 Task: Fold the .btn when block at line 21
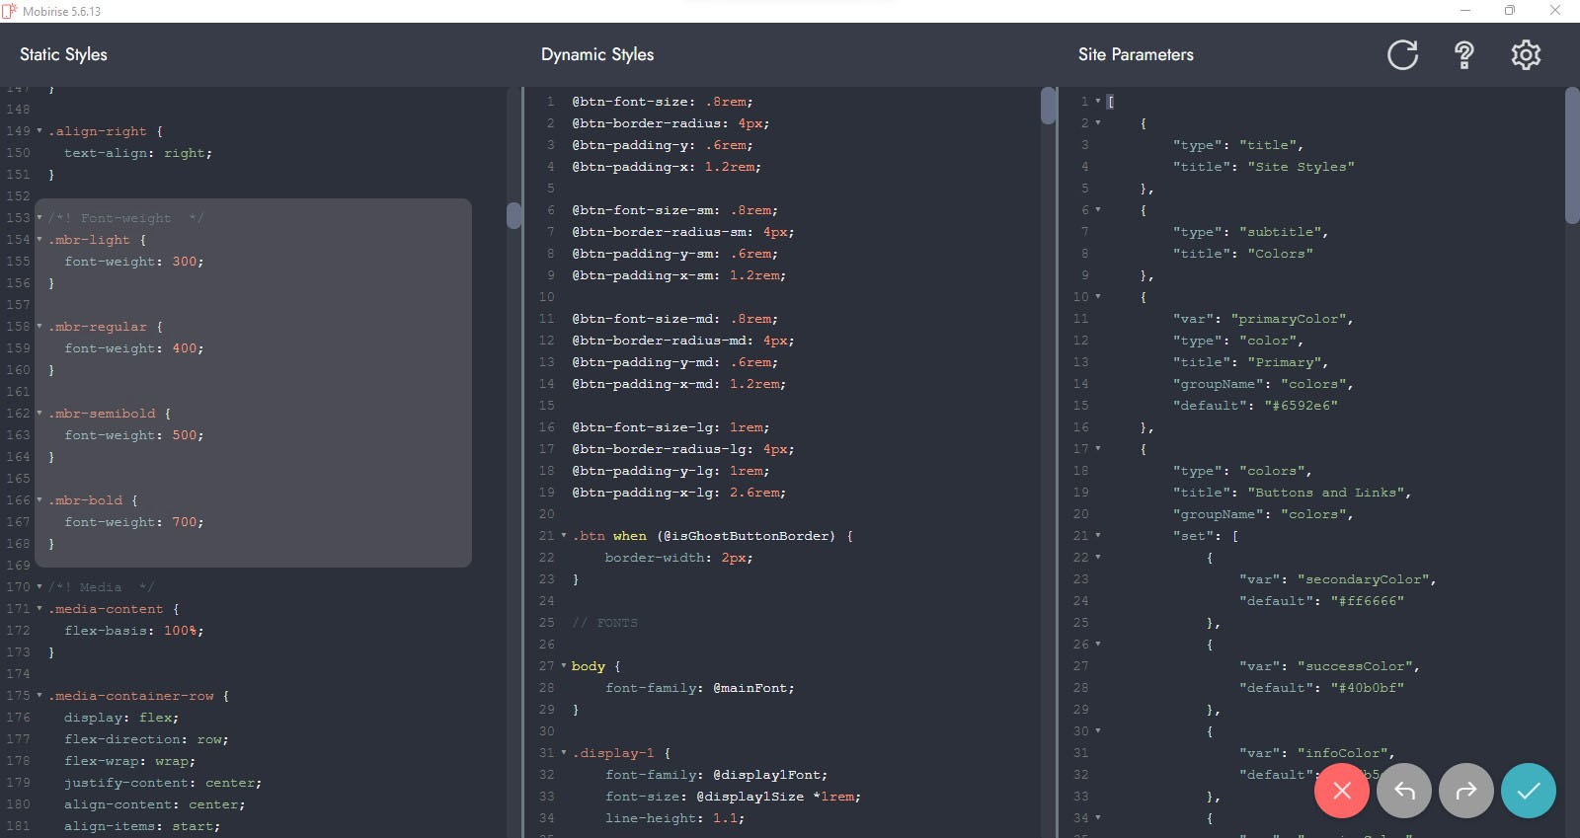564,536
